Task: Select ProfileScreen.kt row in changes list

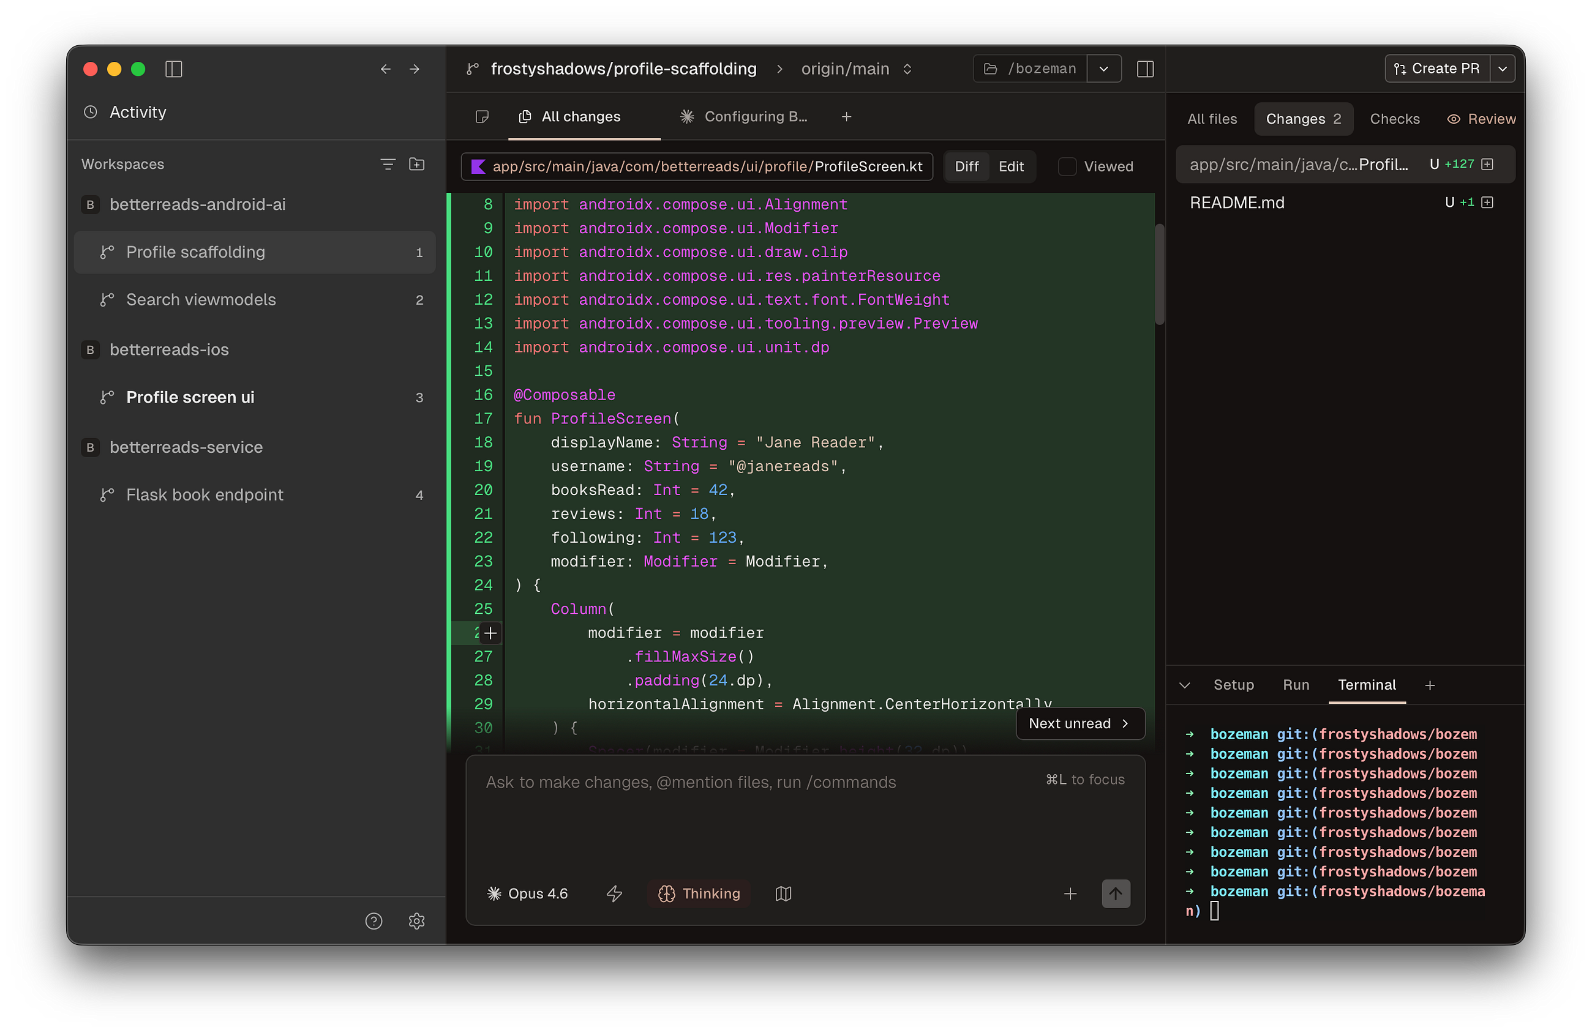Action: pos(1345,165)
